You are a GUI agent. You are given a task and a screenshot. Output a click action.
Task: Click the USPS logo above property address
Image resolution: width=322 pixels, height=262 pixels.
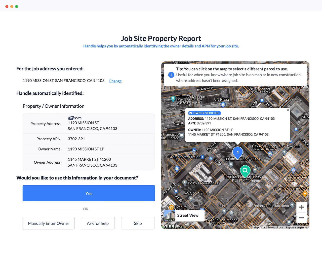coord(75,118)
